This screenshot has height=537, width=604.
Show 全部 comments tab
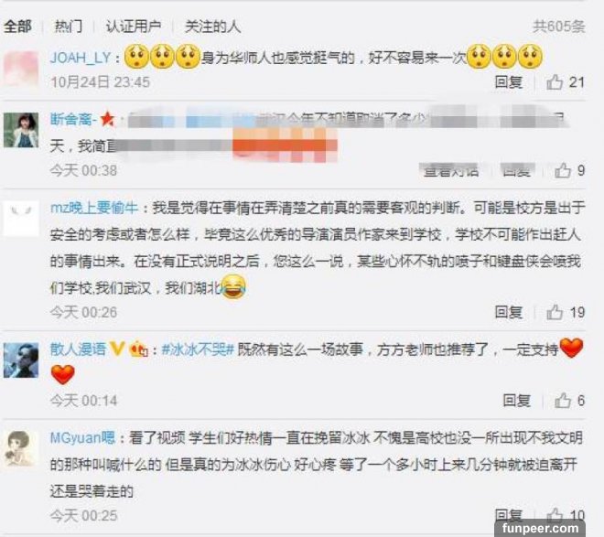tap(17, 27)
